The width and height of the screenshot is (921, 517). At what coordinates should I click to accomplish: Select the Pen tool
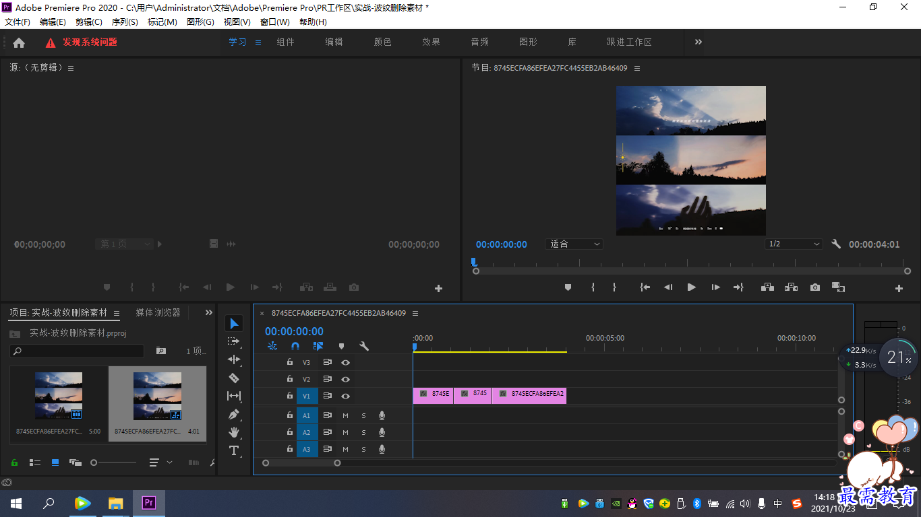(x=234, y=414)
